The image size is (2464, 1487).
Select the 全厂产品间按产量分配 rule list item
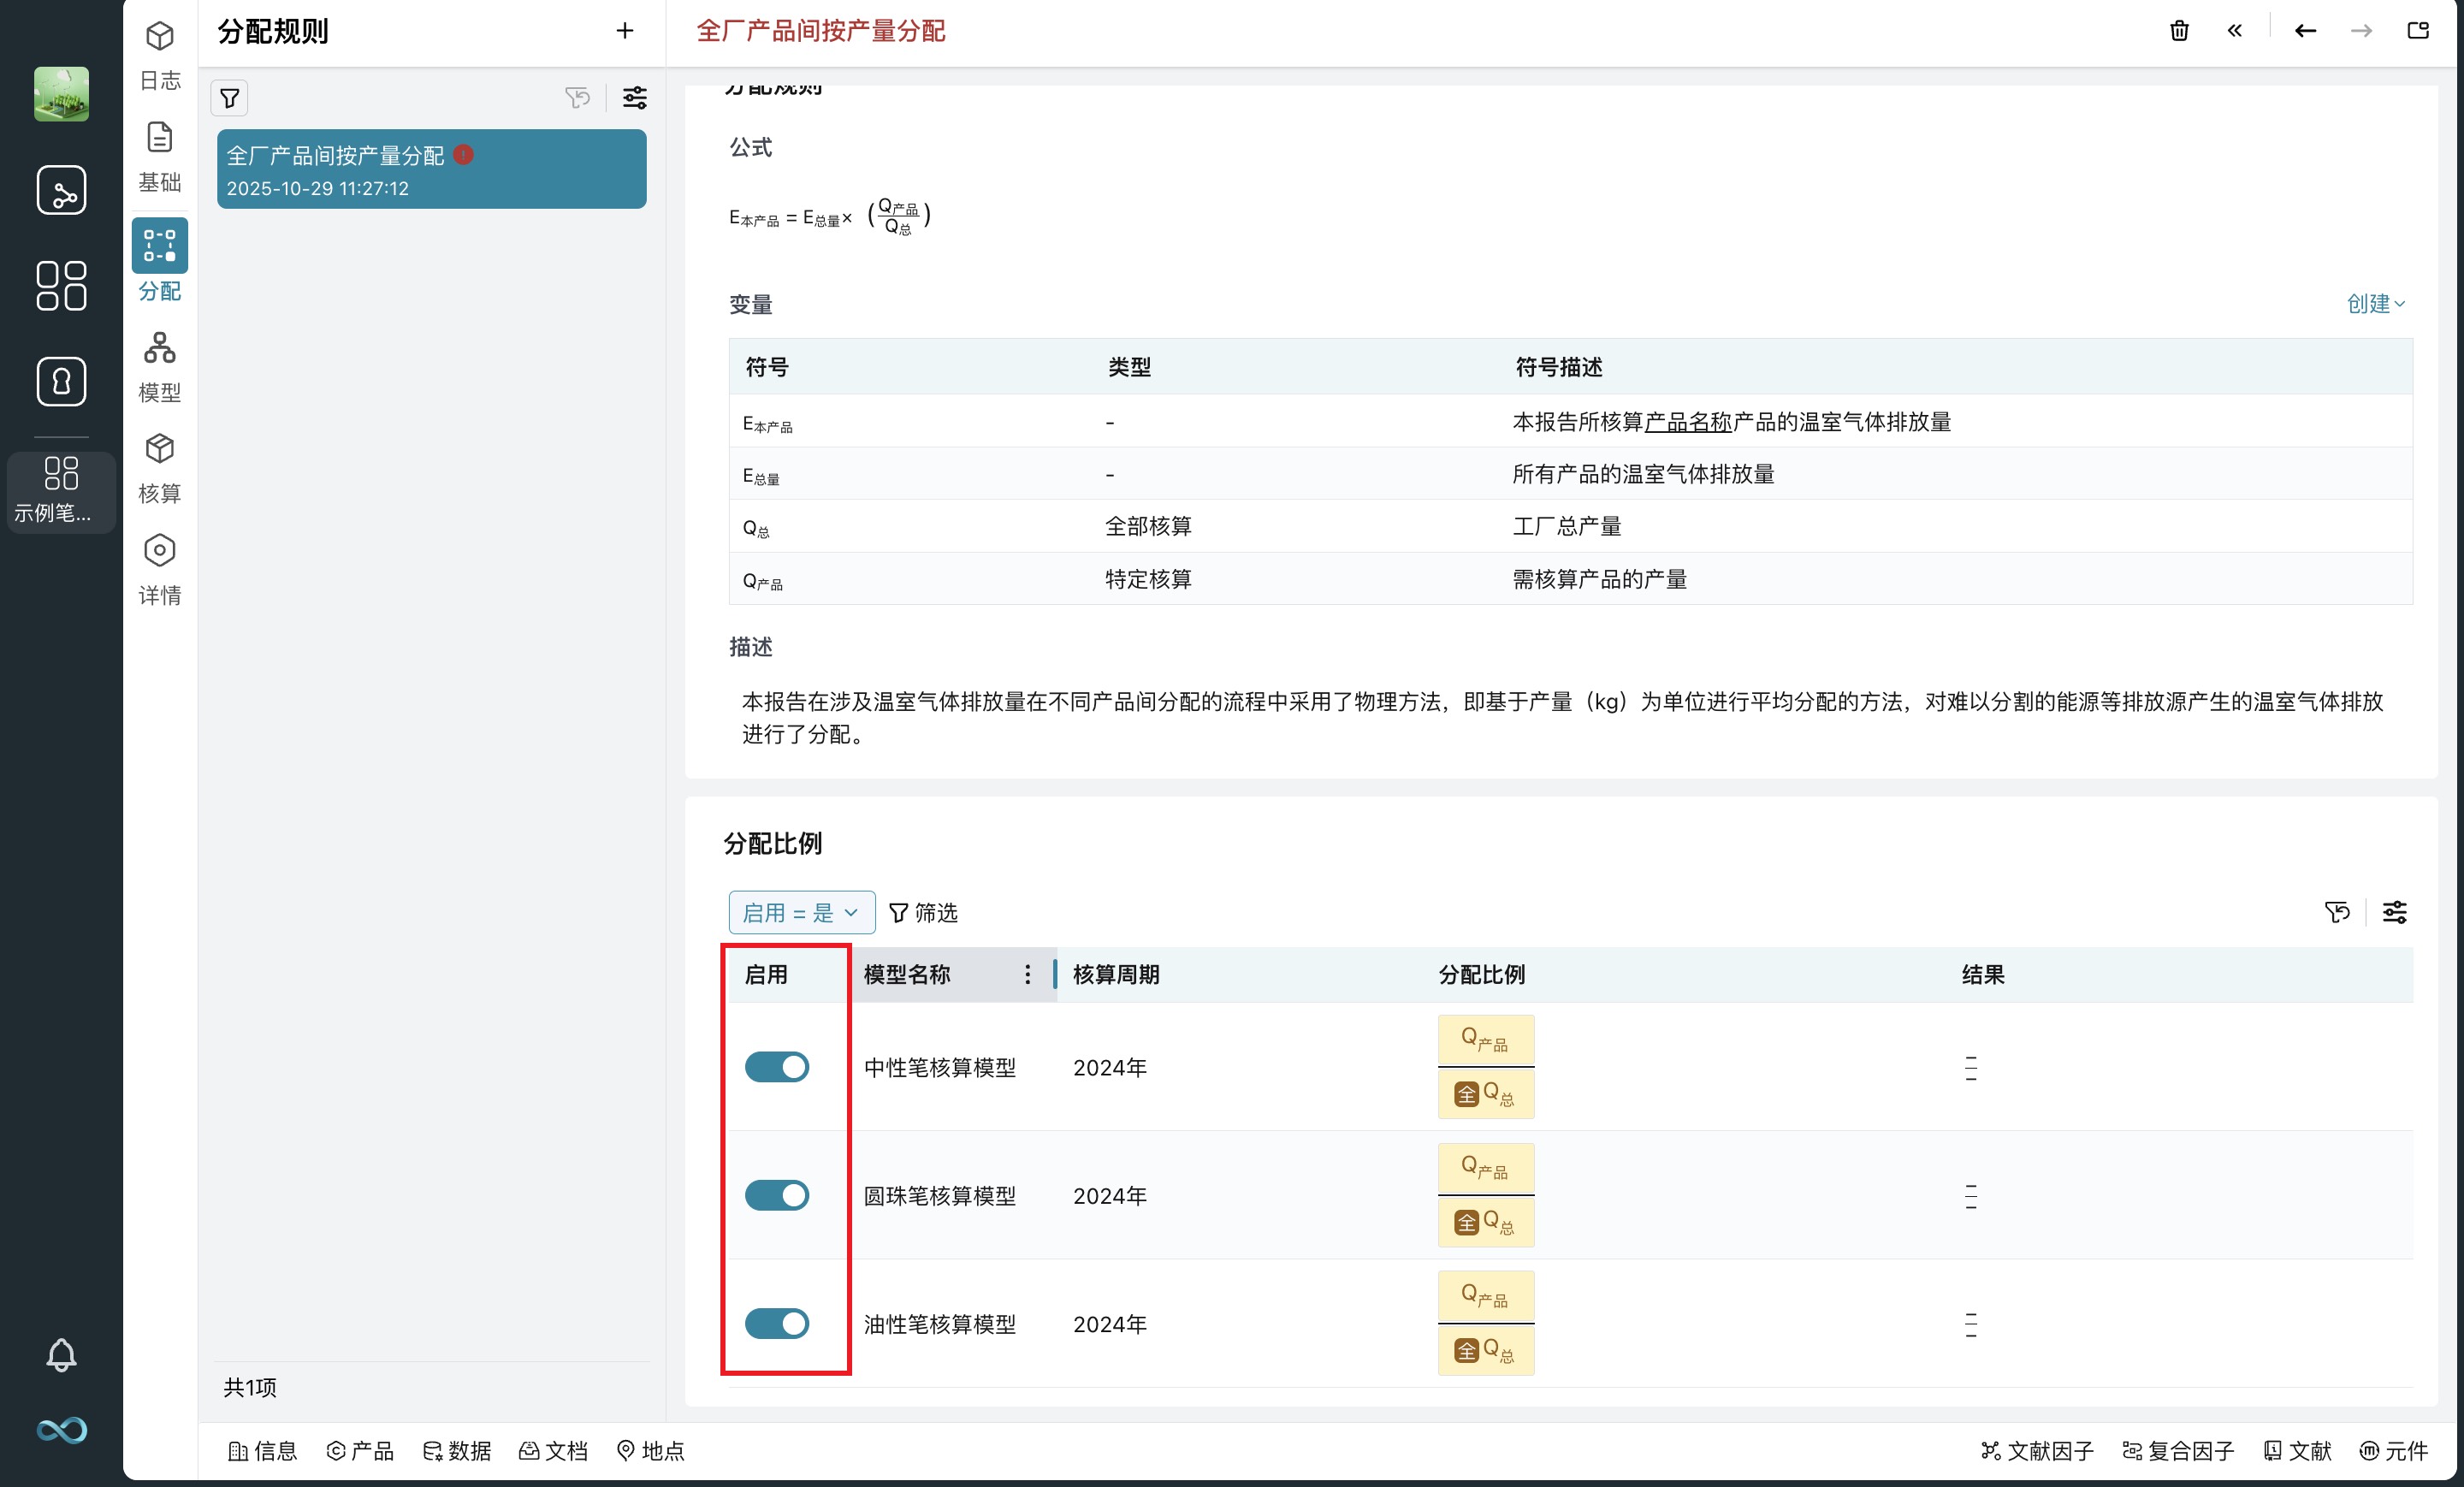pos(431,169)
